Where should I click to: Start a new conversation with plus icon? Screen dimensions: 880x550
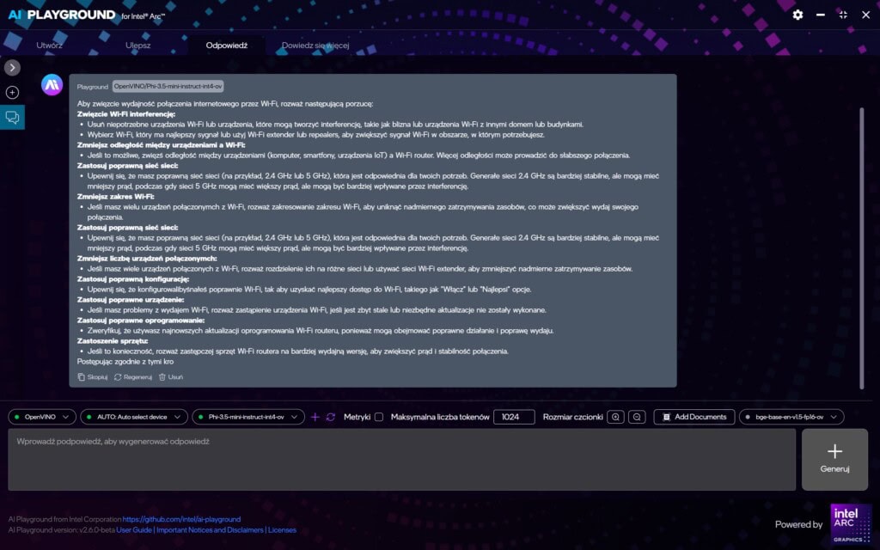coord(12,92)
